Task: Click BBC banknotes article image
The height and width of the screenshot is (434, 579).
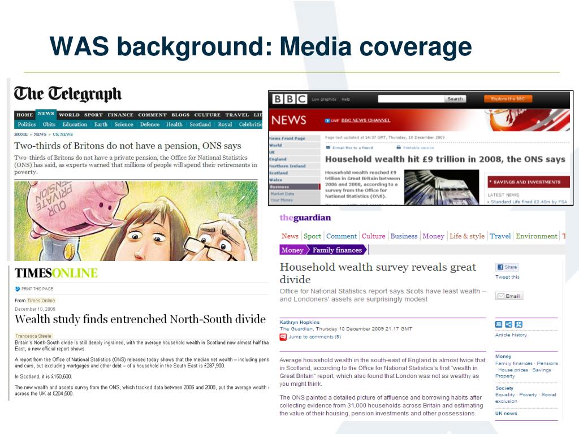Action: point(442,187)
